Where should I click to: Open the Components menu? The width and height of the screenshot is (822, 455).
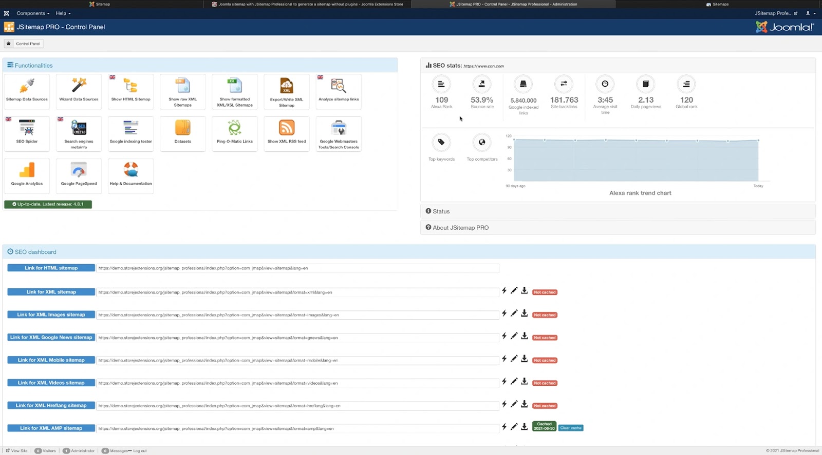click(33, 13)
